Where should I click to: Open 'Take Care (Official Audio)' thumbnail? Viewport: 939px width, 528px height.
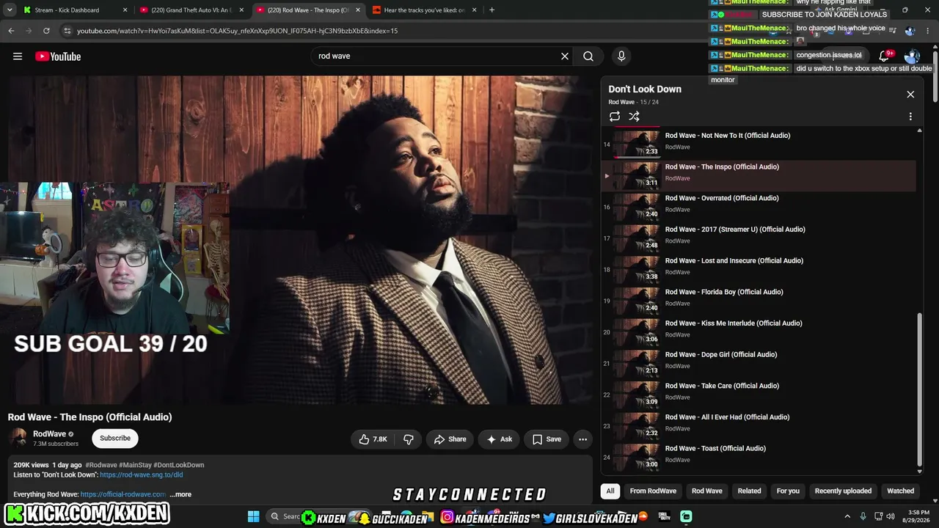[x=637, y=395]
